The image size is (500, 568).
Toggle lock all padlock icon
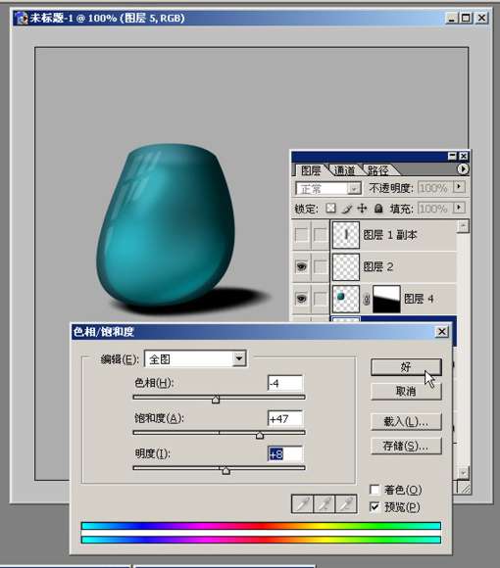coord(378,209)
